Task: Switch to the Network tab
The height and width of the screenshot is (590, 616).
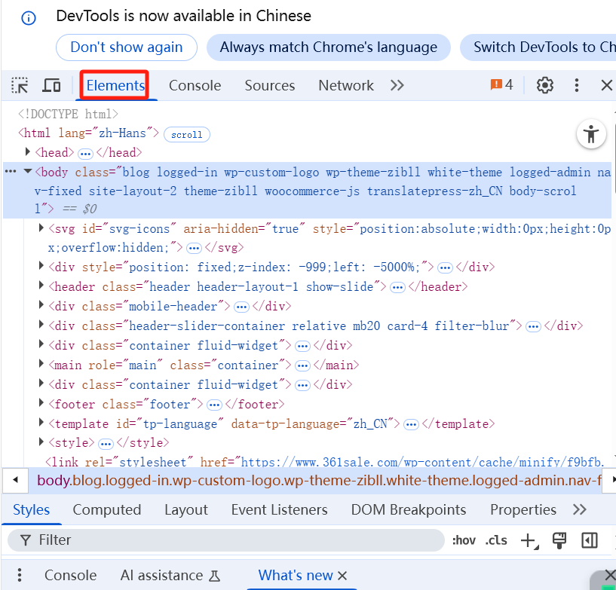Action: pyautogui.click(x=346, y=85)
